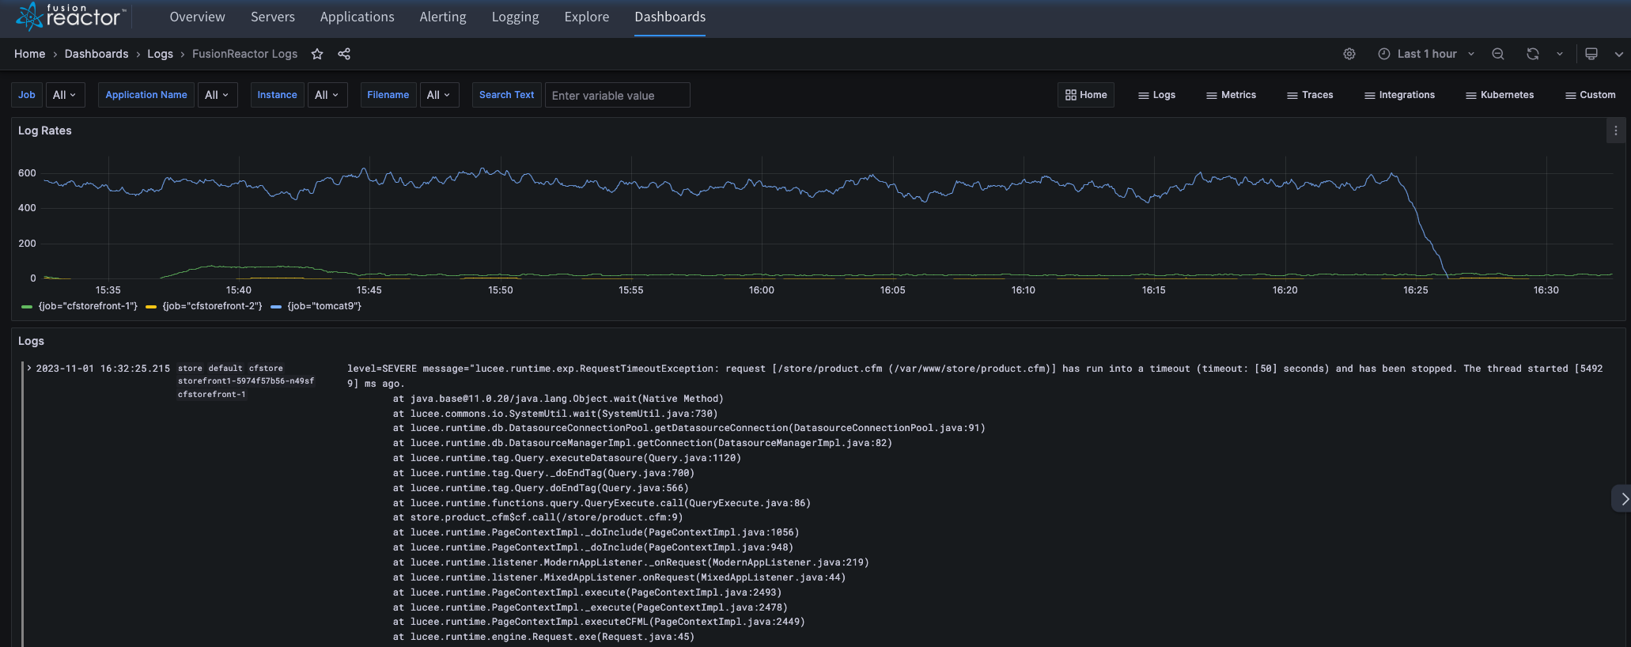
Task: Open the Explore tab
Action: pos(587,17)
